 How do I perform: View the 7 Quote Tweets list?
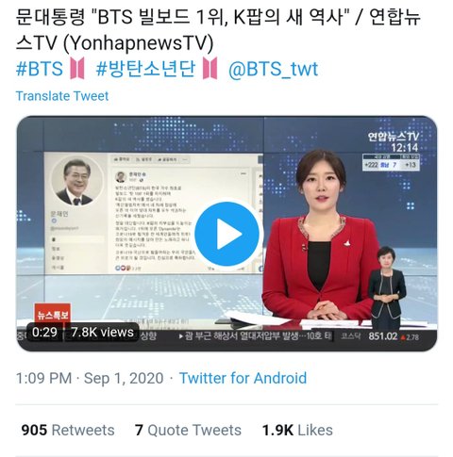[188, 430]
